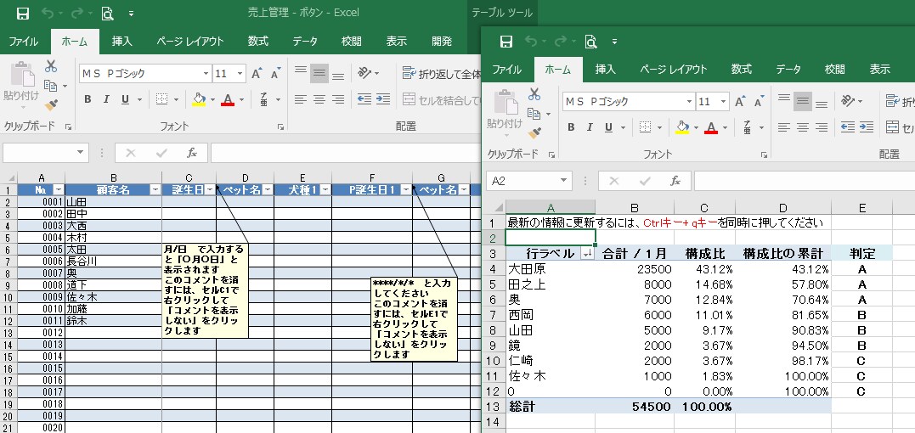This screenshot has height=433, width=915.
Task: Click Phonetic guide icon in back window
Action: pyautogui.click(x=264, y=99)
